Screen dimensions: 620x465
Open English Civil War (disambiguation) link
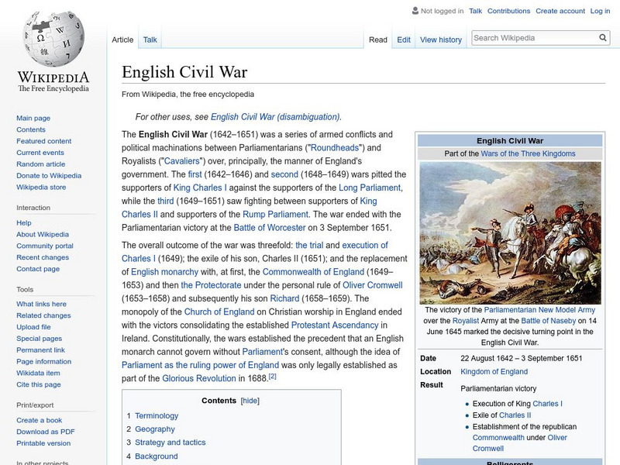275,117
